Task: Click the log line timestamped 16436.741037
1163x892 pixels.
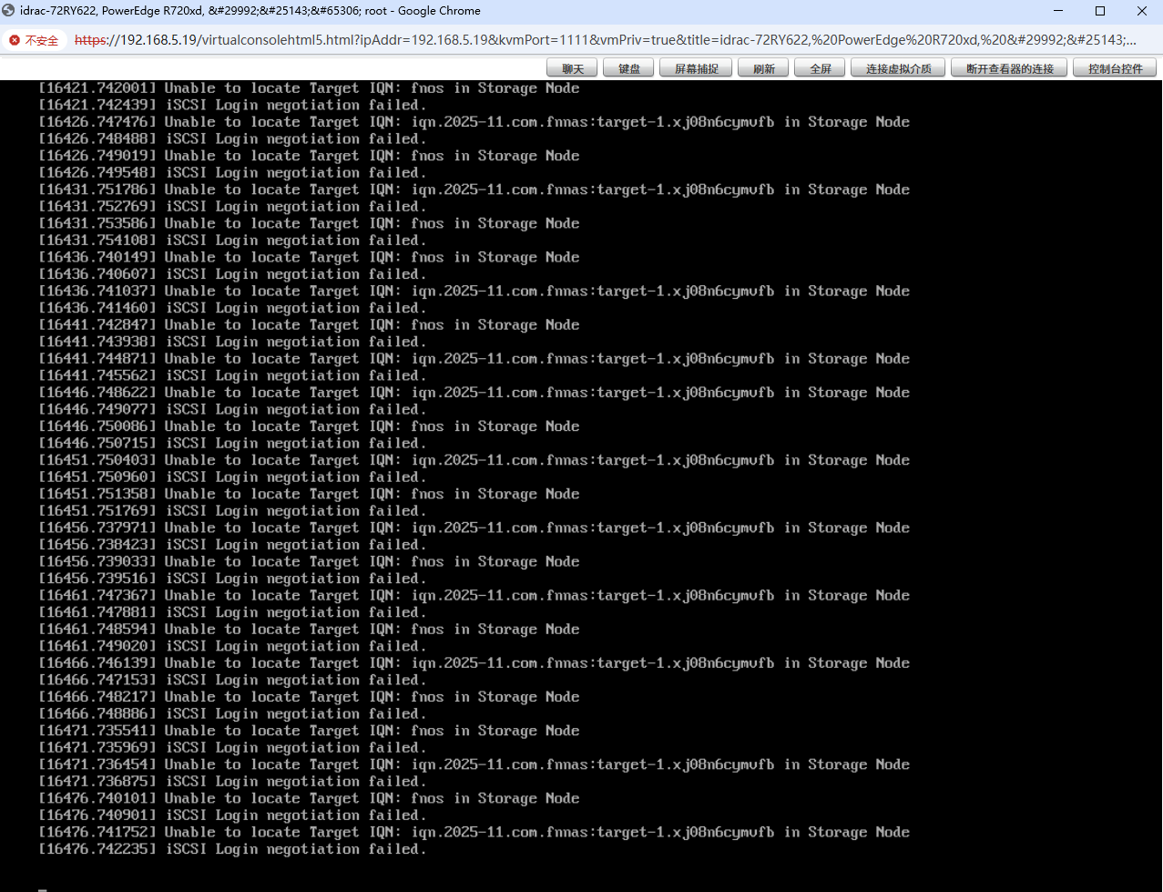Action: [474, 292]
